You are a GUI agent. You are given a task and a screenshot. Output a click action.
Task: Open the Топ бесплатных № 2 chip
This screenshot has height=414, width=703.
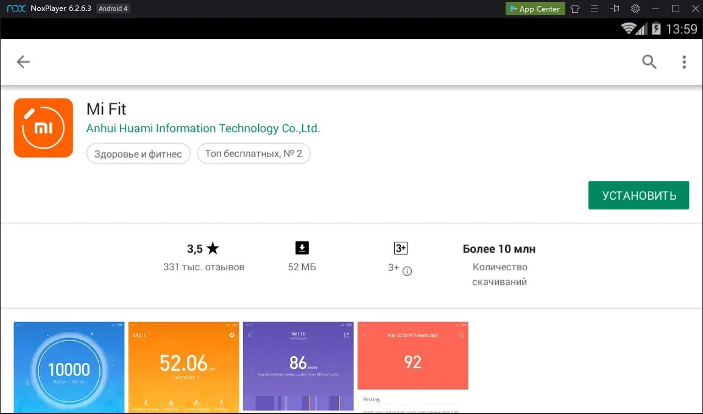254,153
